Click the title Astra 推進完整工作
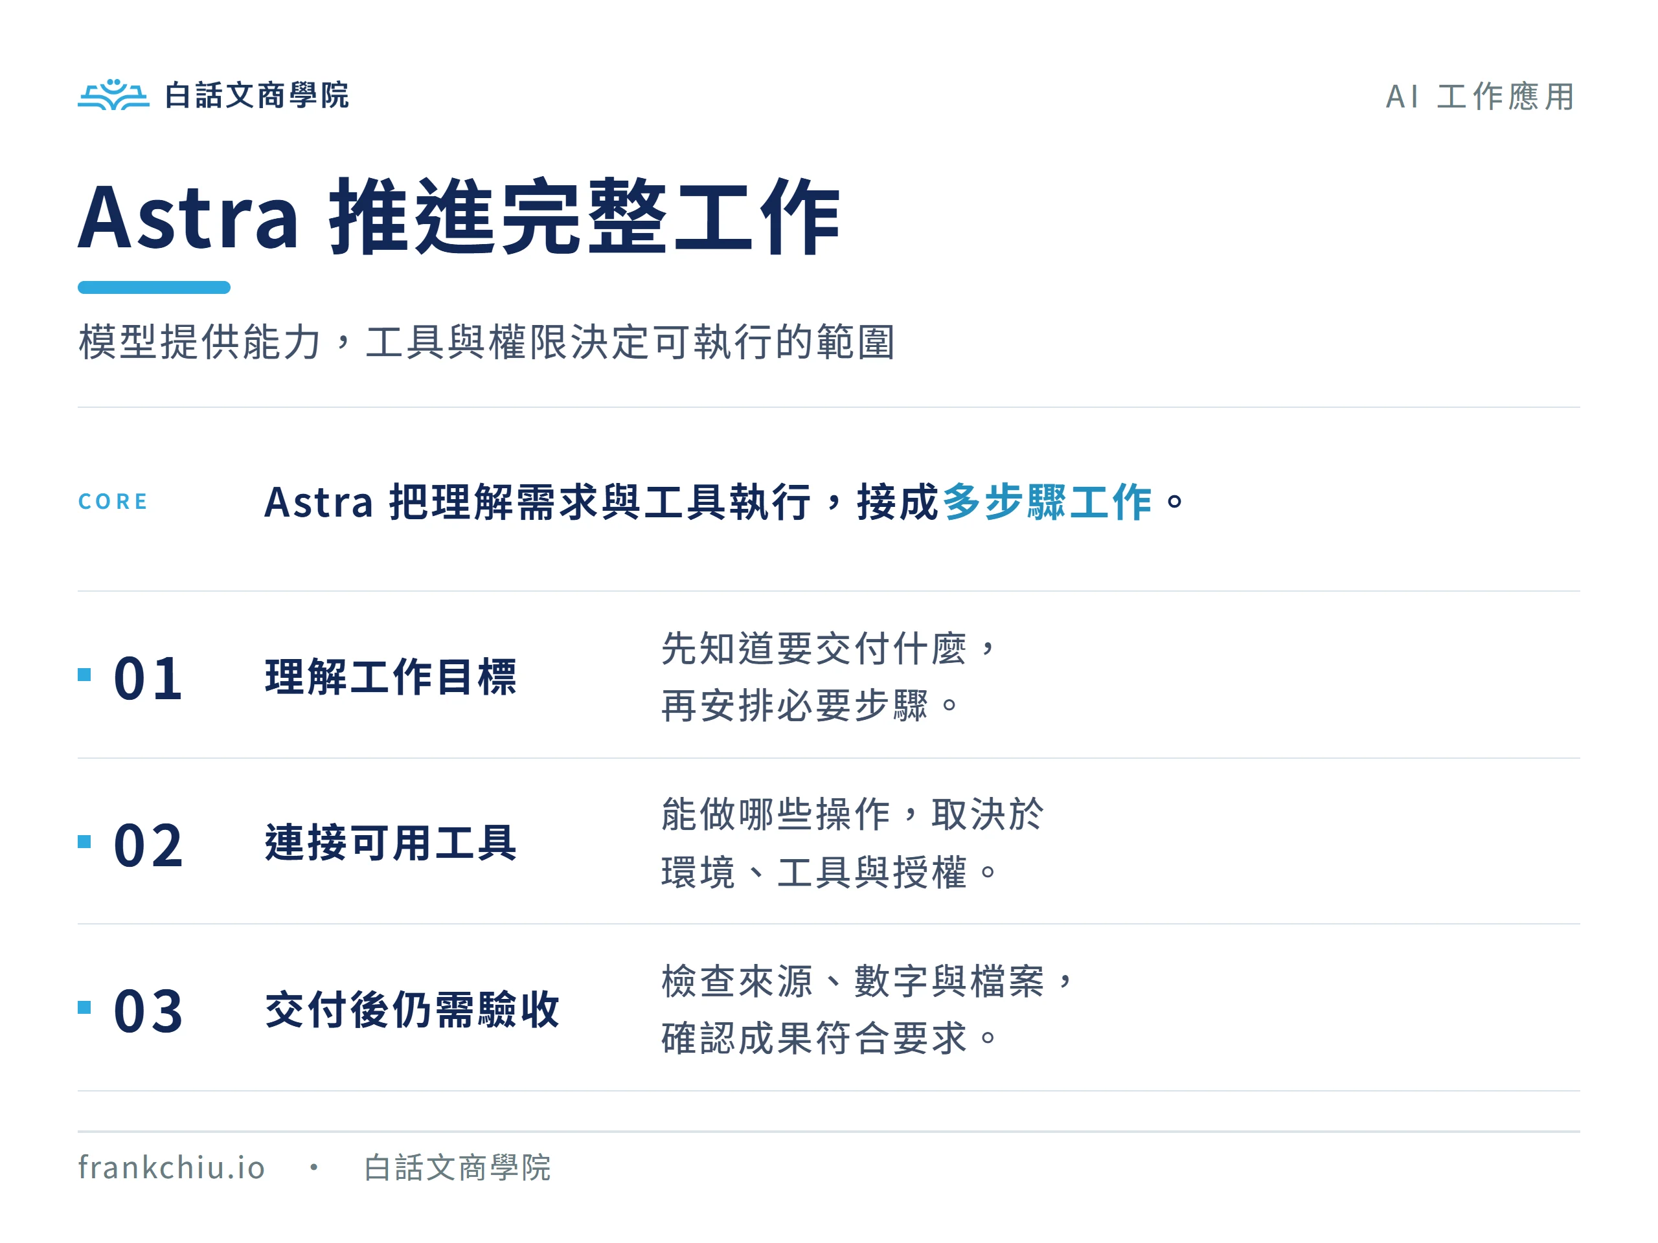The image size is (1658, 1243). (x=459, y=218)
